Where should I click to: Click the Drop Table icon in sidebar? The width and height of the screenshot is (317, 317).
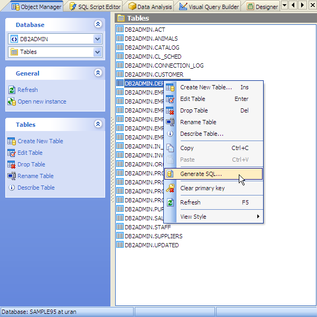pos(12,164)
